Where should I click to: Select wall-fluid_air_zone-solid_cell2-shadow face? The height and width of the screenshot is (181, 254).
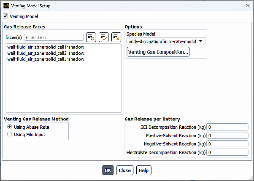[x=46, y=53]
